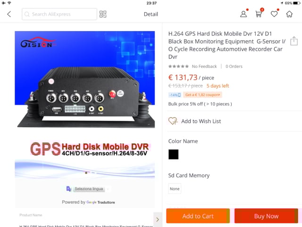Click the Add to Wish List heart icon
The image size is (302, 227).
(x=173, y=121)
